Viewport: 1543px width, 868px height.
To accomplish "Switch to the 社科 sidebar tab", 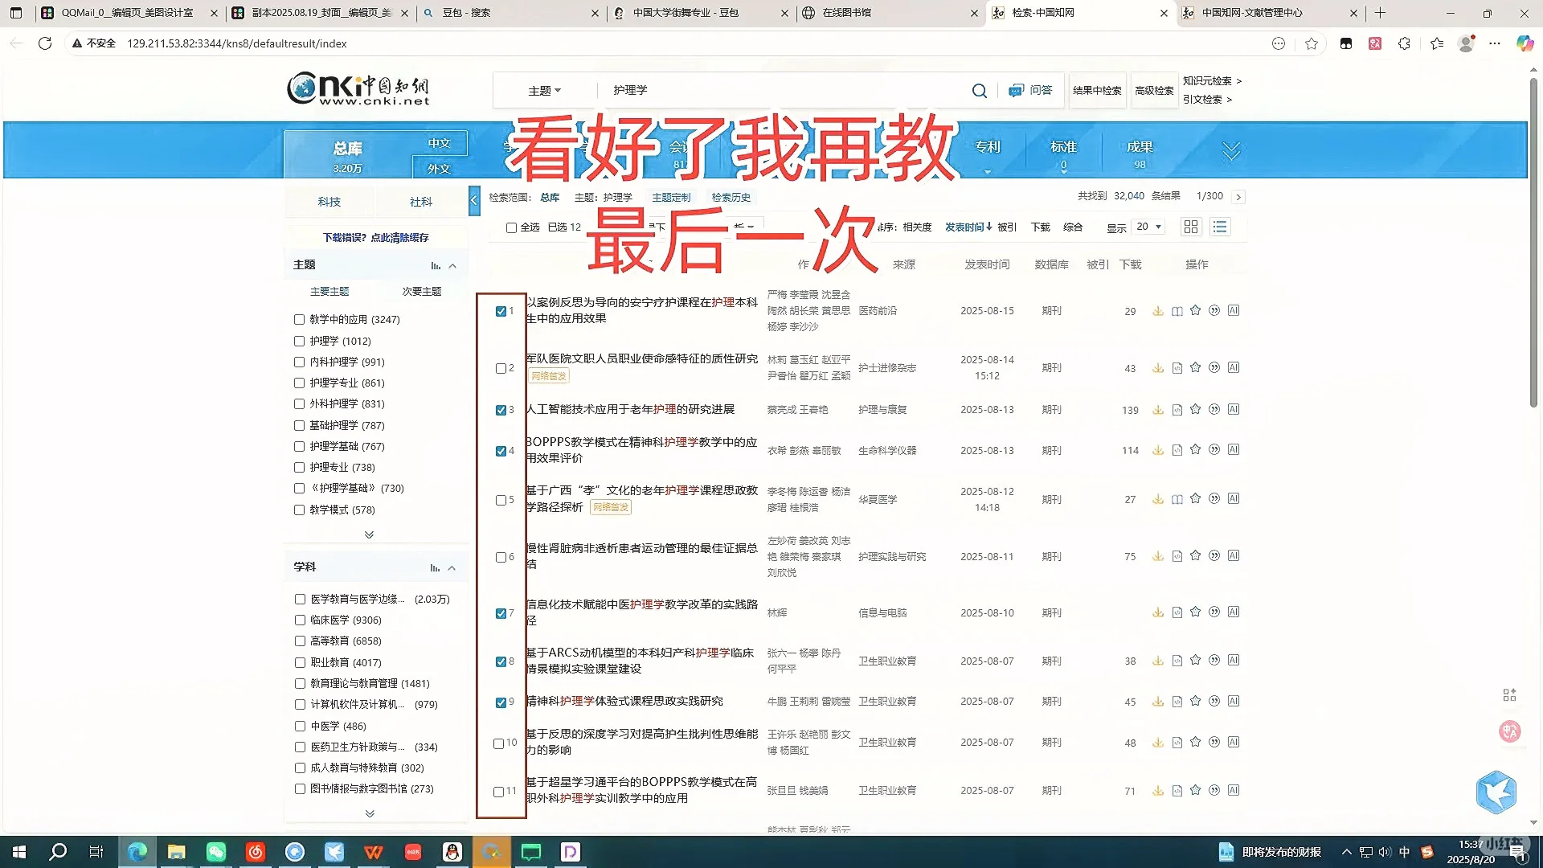I will (x=420, y=201).
